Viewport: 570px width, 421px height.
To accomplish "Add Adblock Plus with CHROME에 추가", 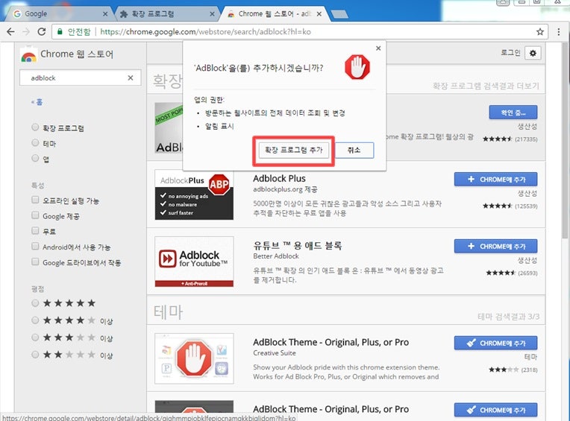I will pyautogui.click(x=495, y=180).
